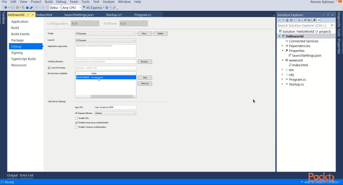Click the New Project toolbar icon
This screenshot has width=343, height=185.
point(17,8)
